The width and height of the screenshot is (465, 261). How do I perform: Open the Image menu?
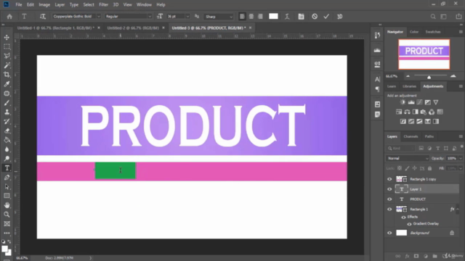point(44,5)
